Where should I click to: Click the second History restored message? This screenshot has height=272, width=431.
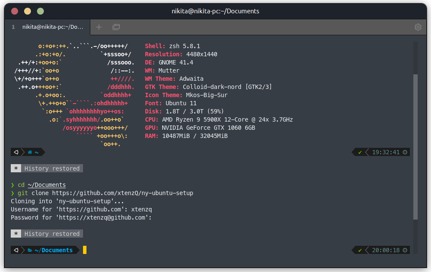pyautogui.click(x=52, y=234)
